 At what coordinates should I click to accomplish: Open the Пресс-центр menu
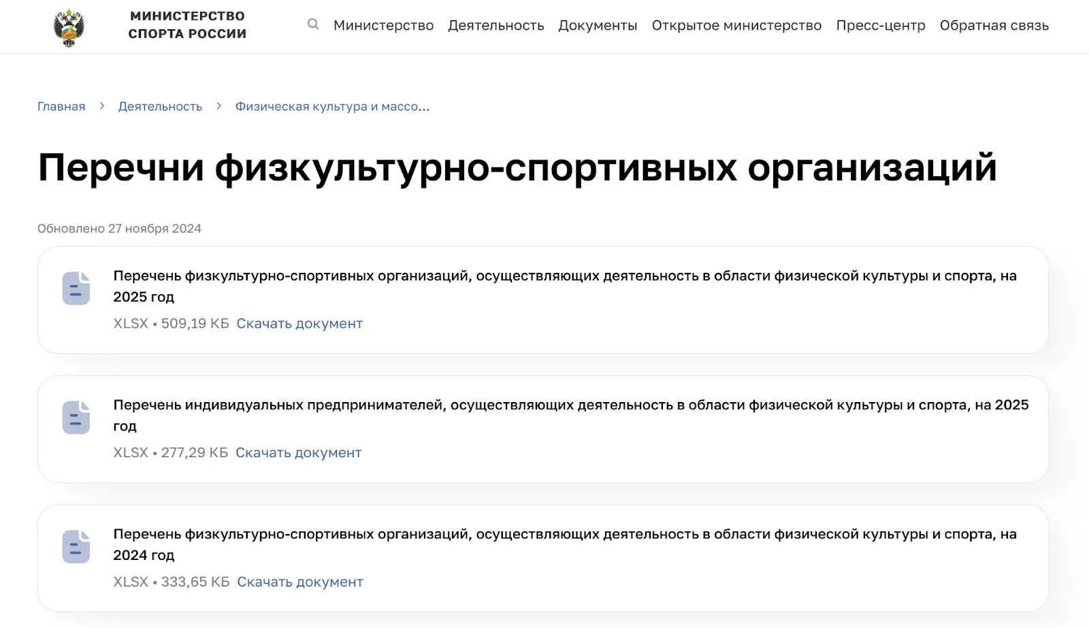coord(881,25)
